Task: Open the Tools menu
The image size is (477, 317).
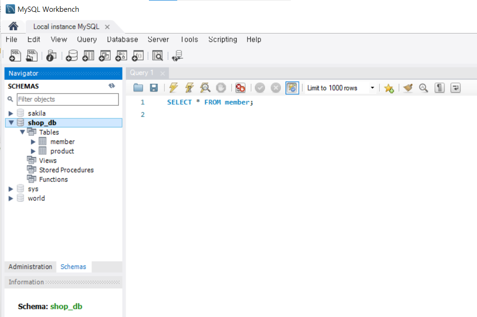Action: point(189,39)
